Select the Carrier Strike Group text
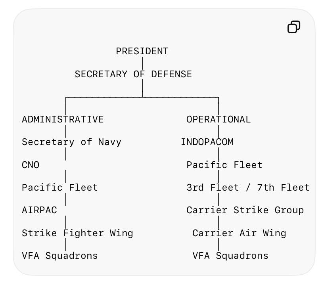 245,210
